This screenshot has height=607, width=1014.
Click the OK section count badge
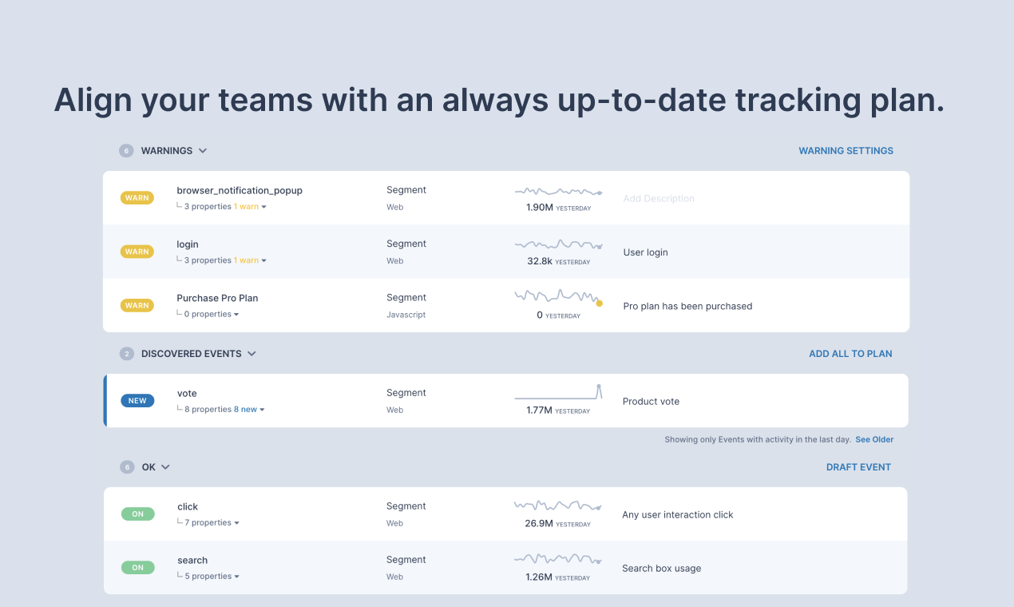coord(126,466)
